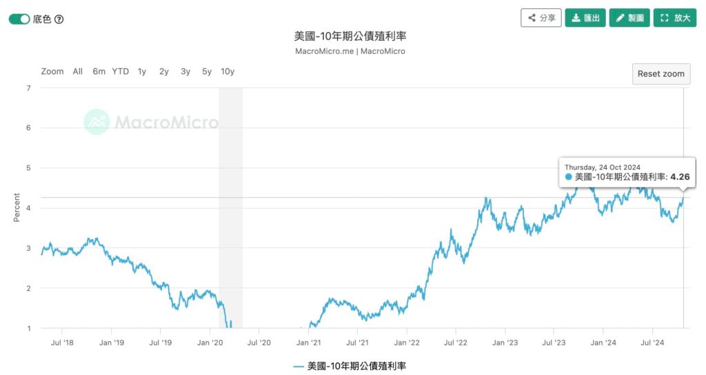
Task: Expand chart with 放大 fullscreen button
Action: pos(672,18)
